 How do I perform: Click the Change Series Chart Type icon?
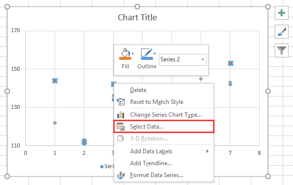(x=121, y=115)
